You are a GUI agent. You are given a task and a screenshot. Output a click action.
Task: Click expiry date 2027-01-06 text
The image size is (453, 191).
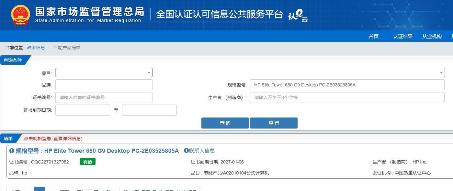coord(232,162)
